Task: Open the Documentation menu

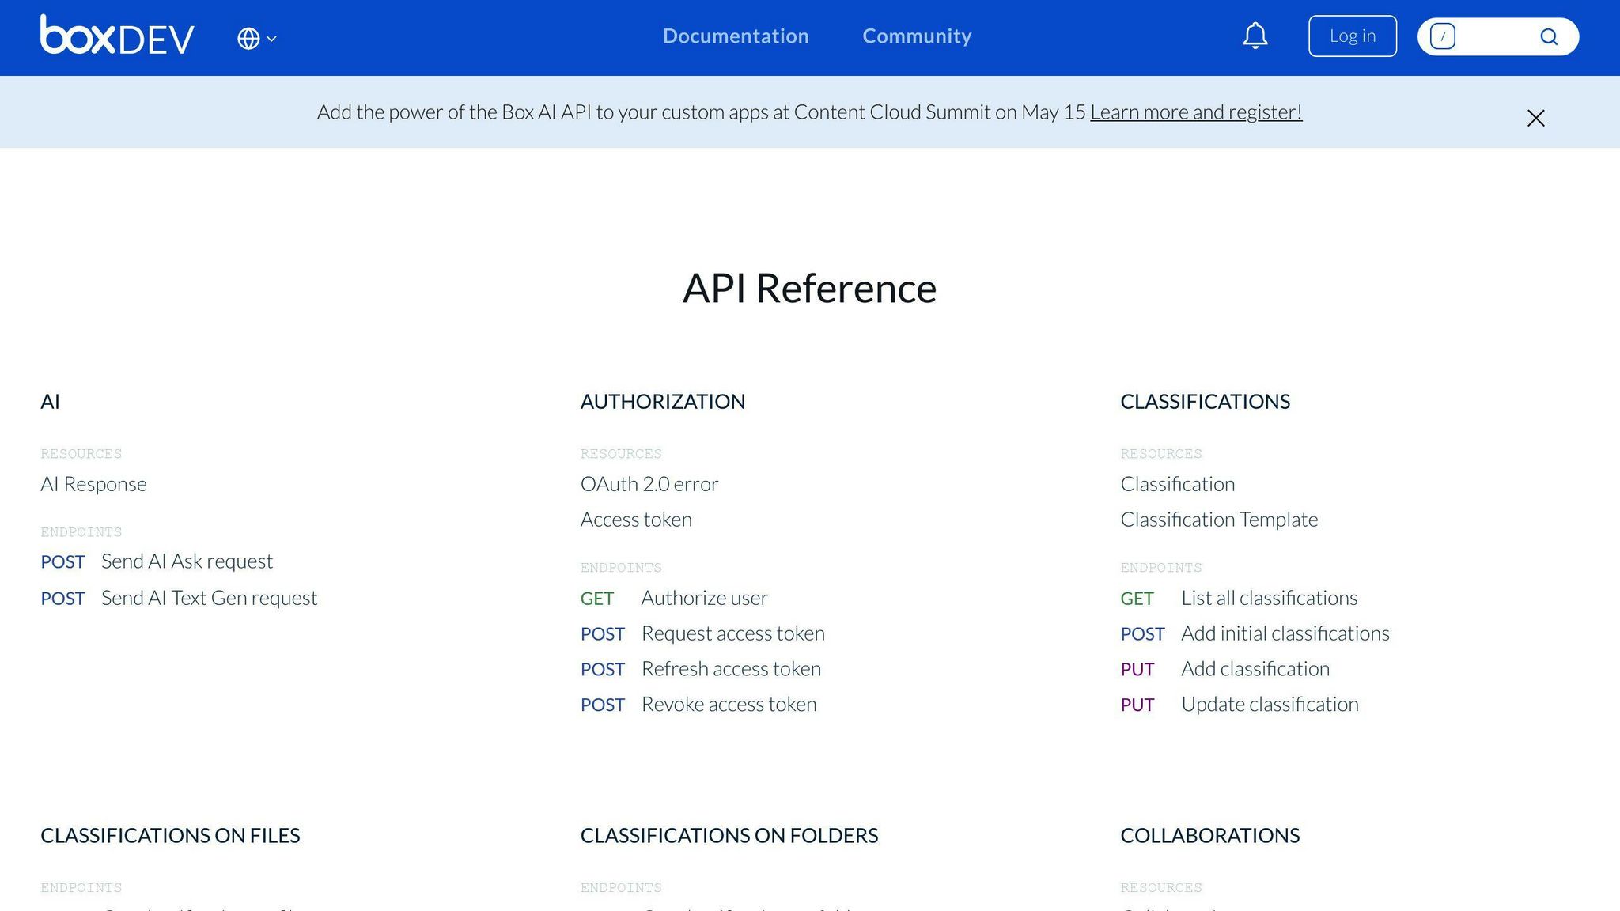Action: 736,36
